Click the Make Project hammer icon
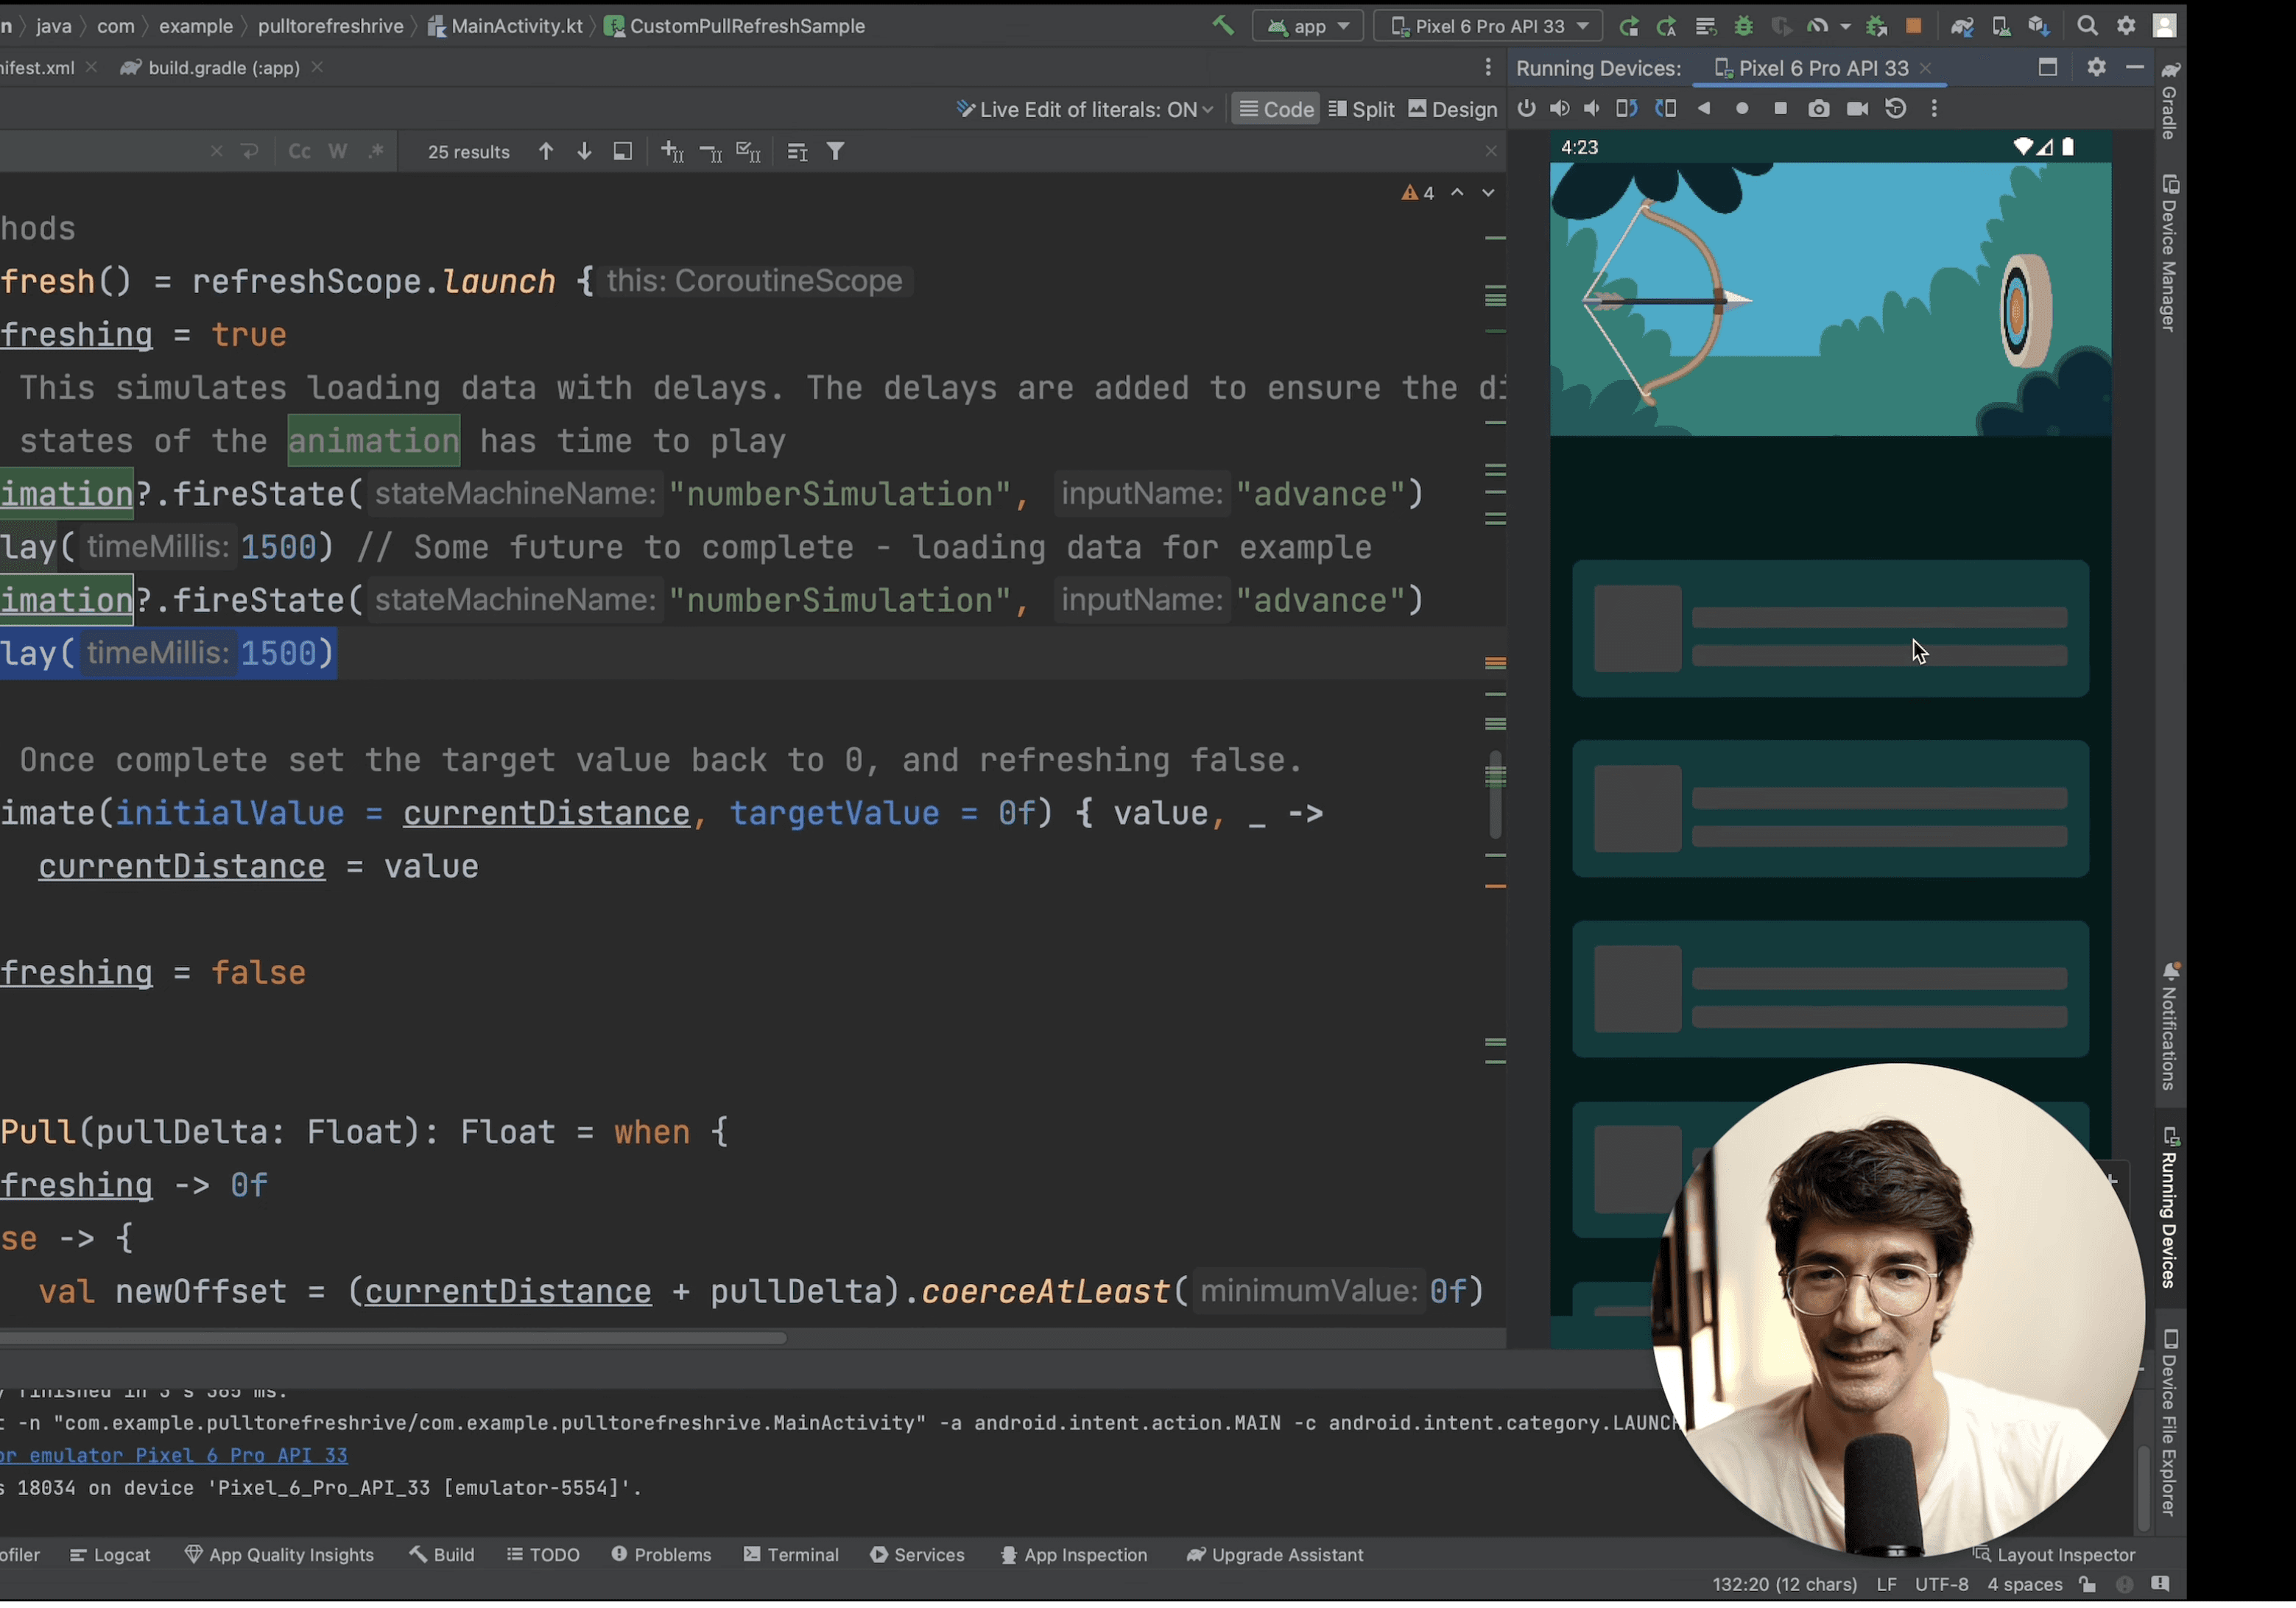This screenshot has height=1608, width=2296. pos(1223,26)
